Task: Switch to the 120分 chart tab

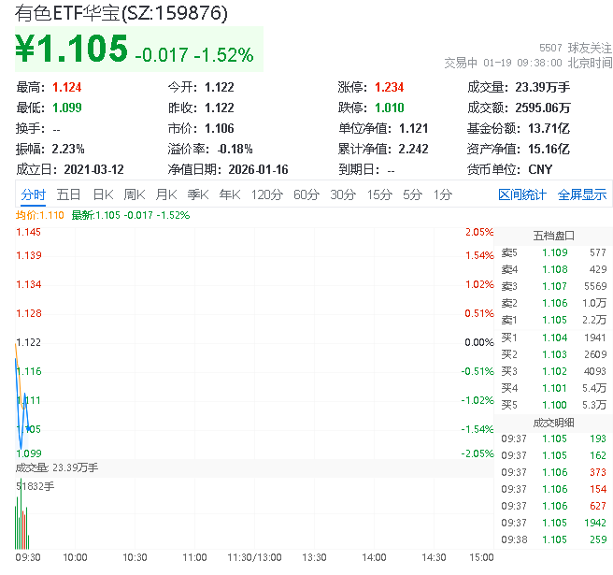Action: coord(266,194)
